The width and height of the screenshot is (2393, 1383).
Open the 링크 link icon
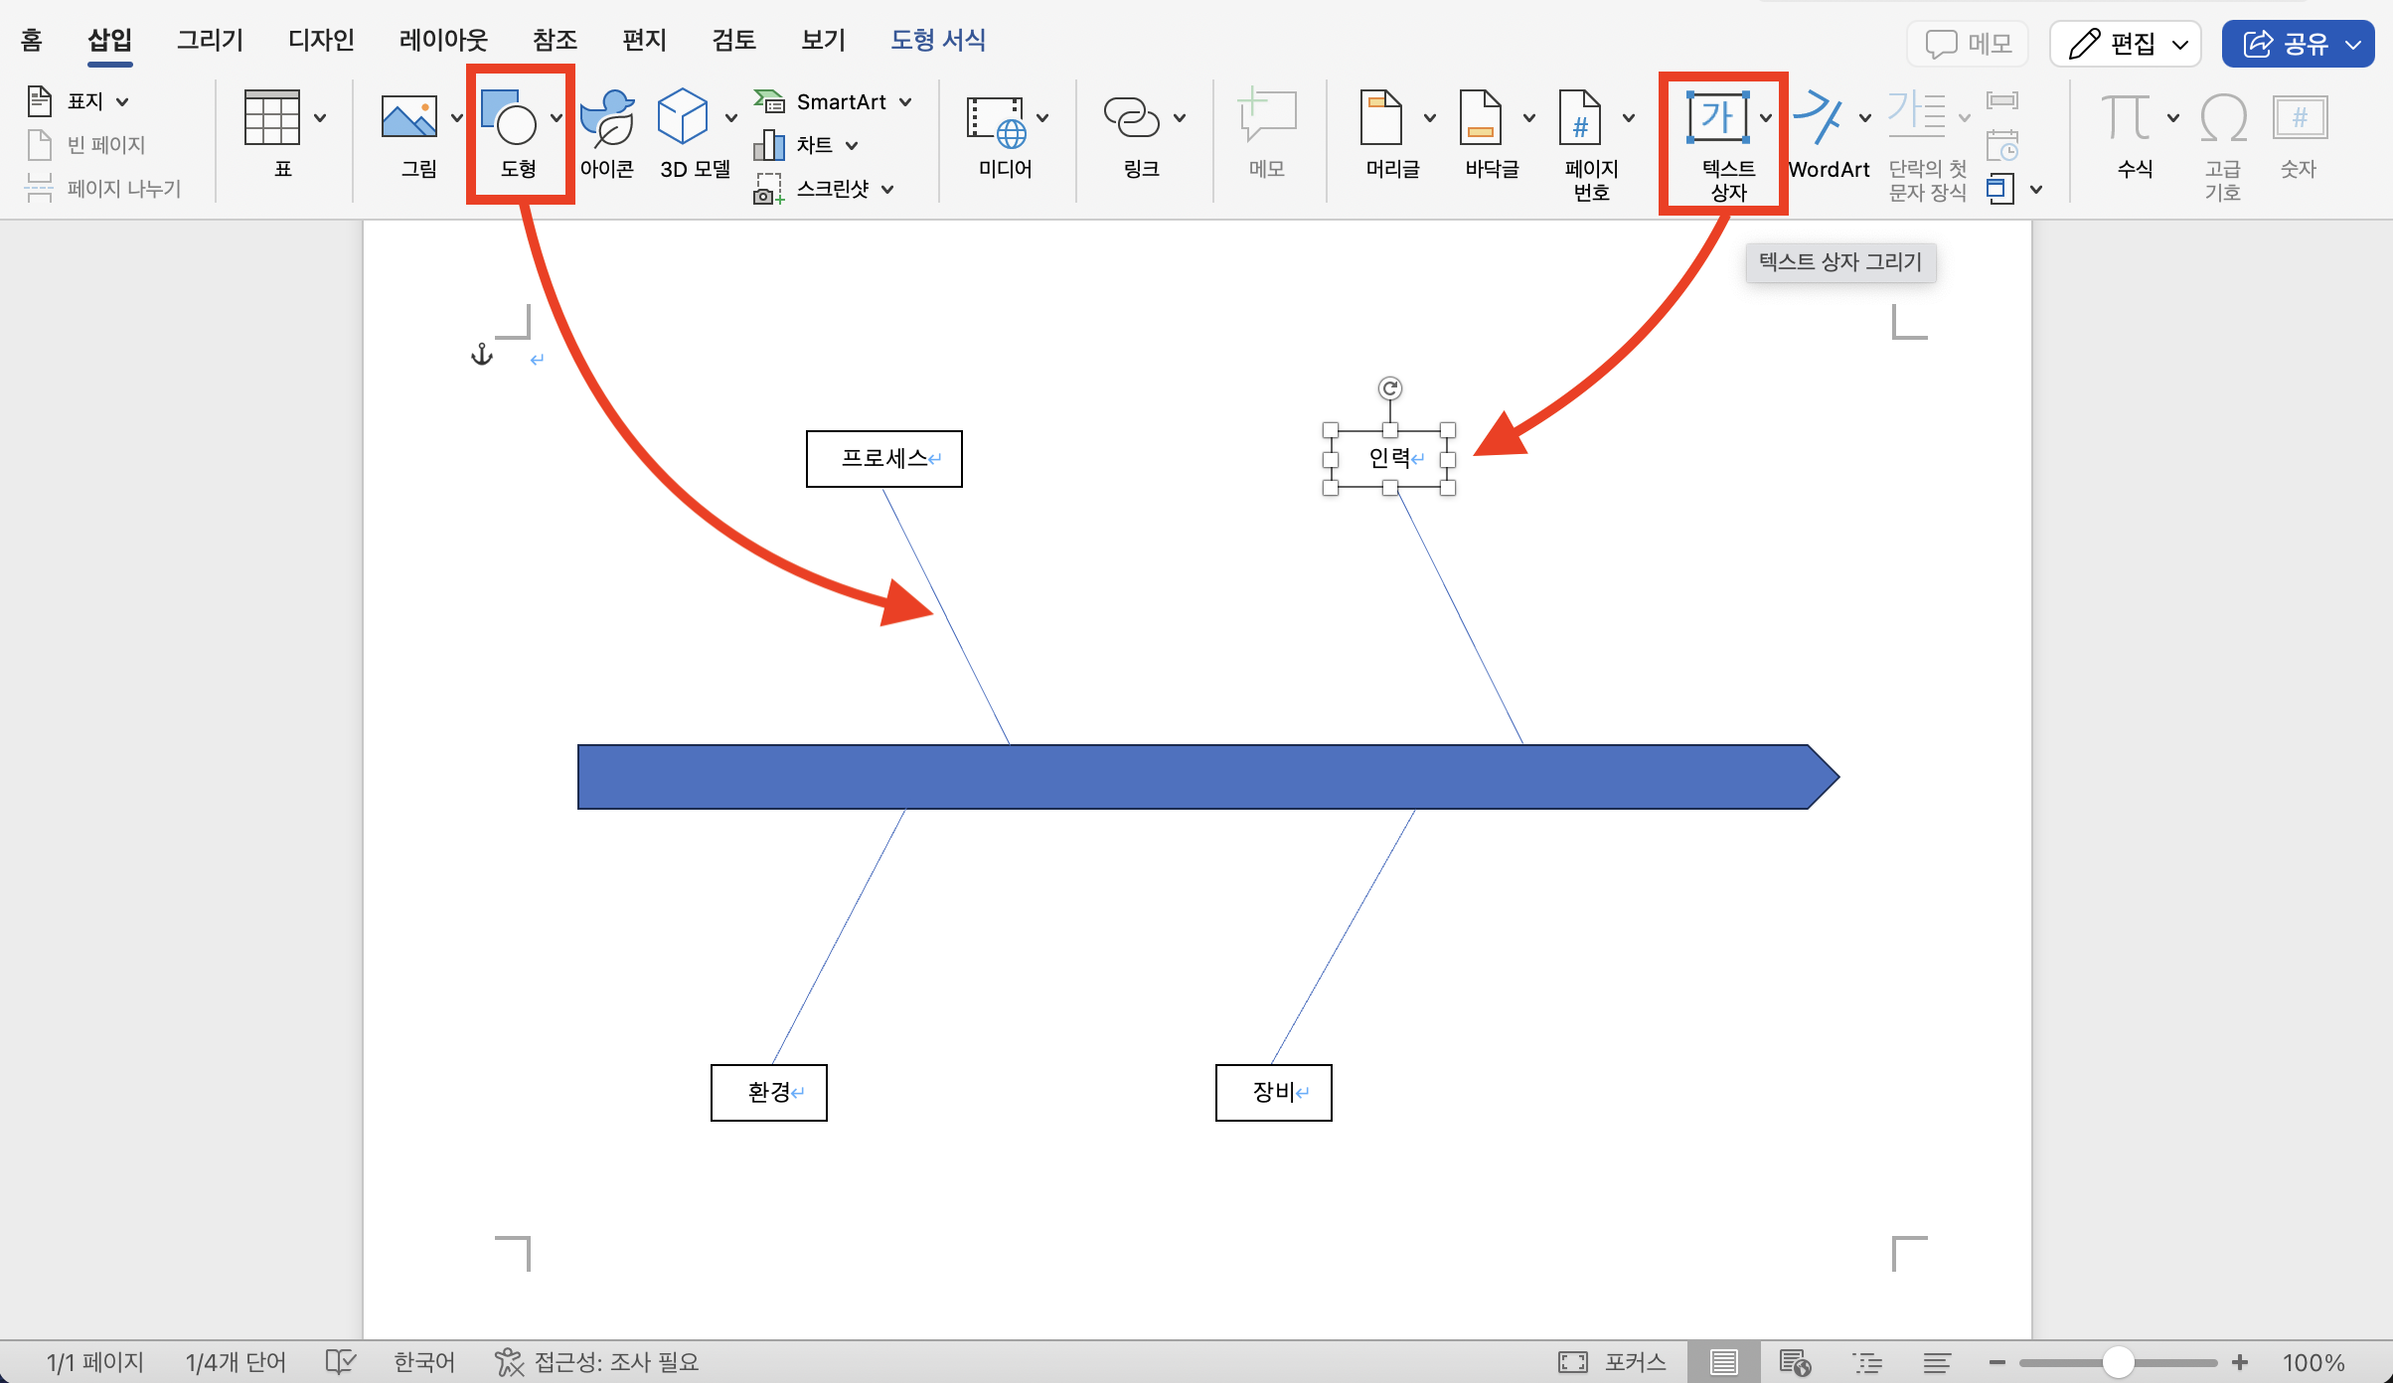pos(1131,118)
